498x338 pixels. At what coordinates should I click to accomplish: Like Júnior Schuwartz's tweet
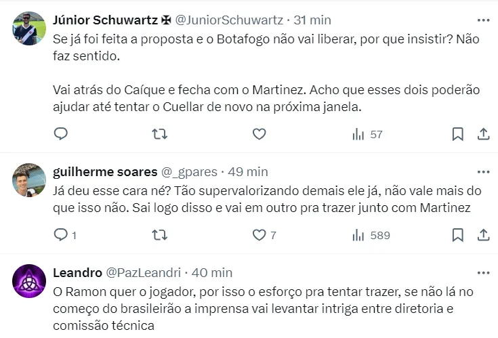pos(259,134)
